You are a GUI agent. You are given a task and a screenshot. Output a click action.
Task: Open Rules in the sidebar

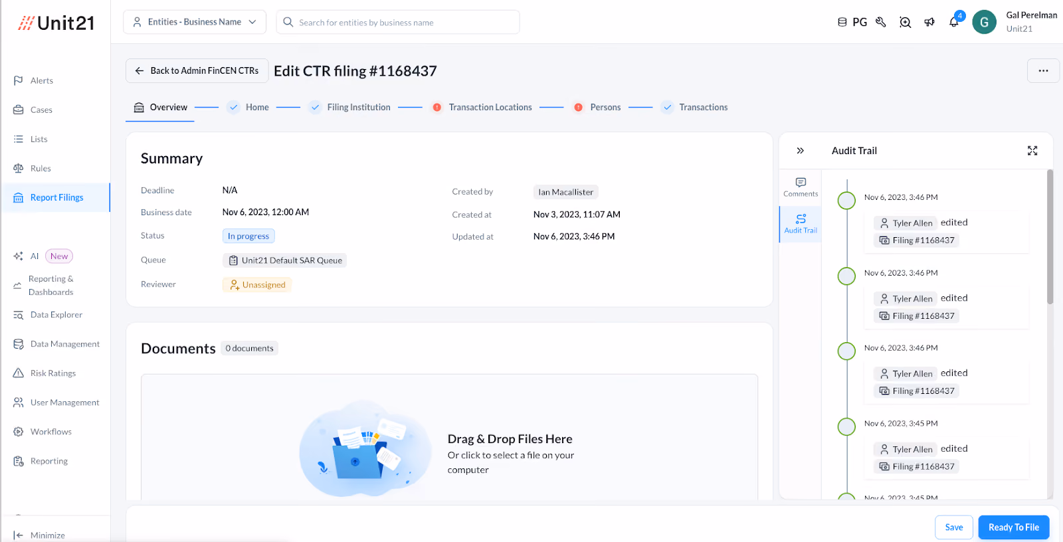(41, 168)
